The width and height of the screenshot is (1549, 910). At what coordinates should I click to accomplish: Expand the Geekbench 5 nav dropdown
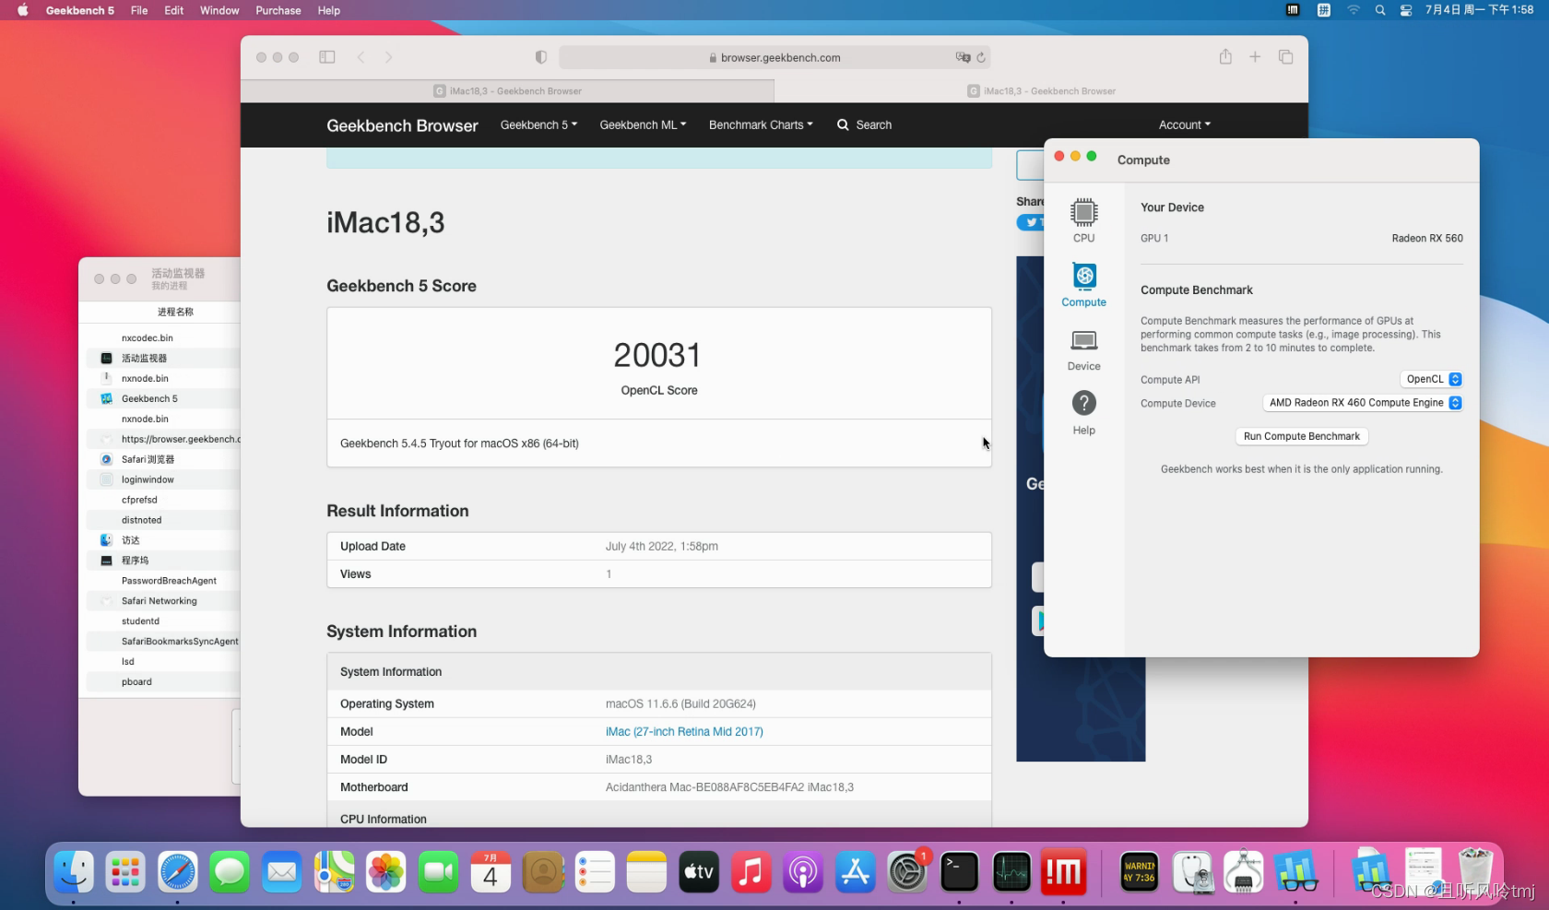538,124
